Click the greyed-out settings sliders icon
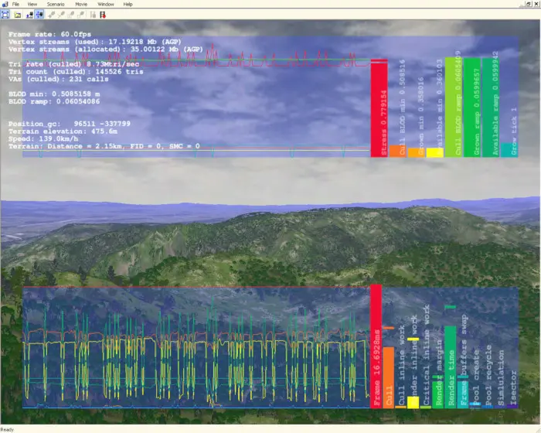This screenshot has height=433, width=541. [x=93, y=15]
